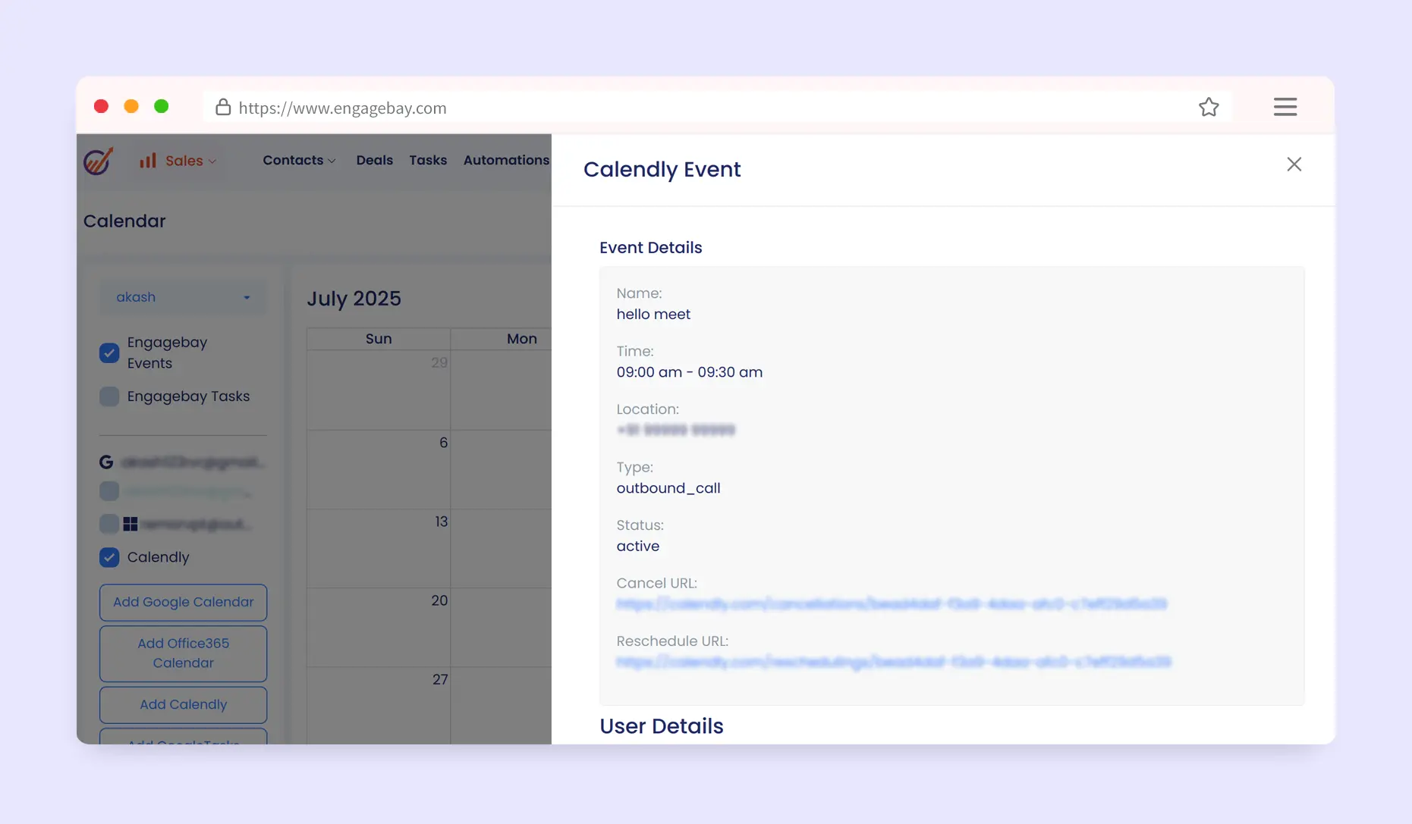Open the blurred Cancel URL link
The height and width of the screenshot is (824, 1412).
pos(891,604)
